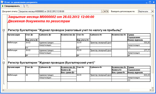Screen dimensions: 156x94
Task: Click the horizontal scrollbar left arrow
Action: (3, 90)
